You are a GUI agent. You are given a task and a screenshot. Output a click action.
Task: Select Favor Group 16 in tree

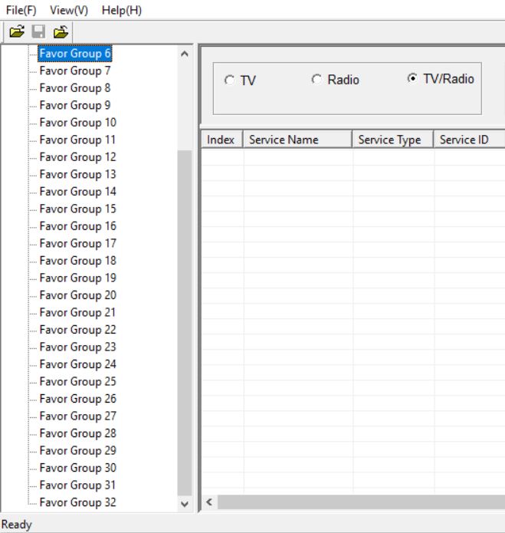(77, 226)
